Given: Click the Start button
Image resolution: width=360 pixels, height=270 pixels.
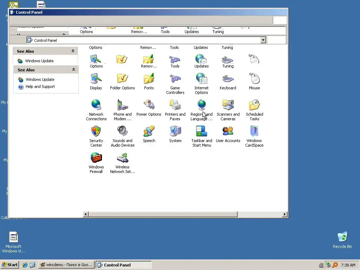Looking at the screenshot, I should click(9, 265).
